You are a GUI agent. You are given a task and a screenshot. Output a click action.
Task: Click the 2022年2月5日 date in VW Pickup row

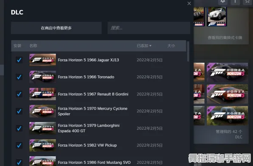pos(149,145)
